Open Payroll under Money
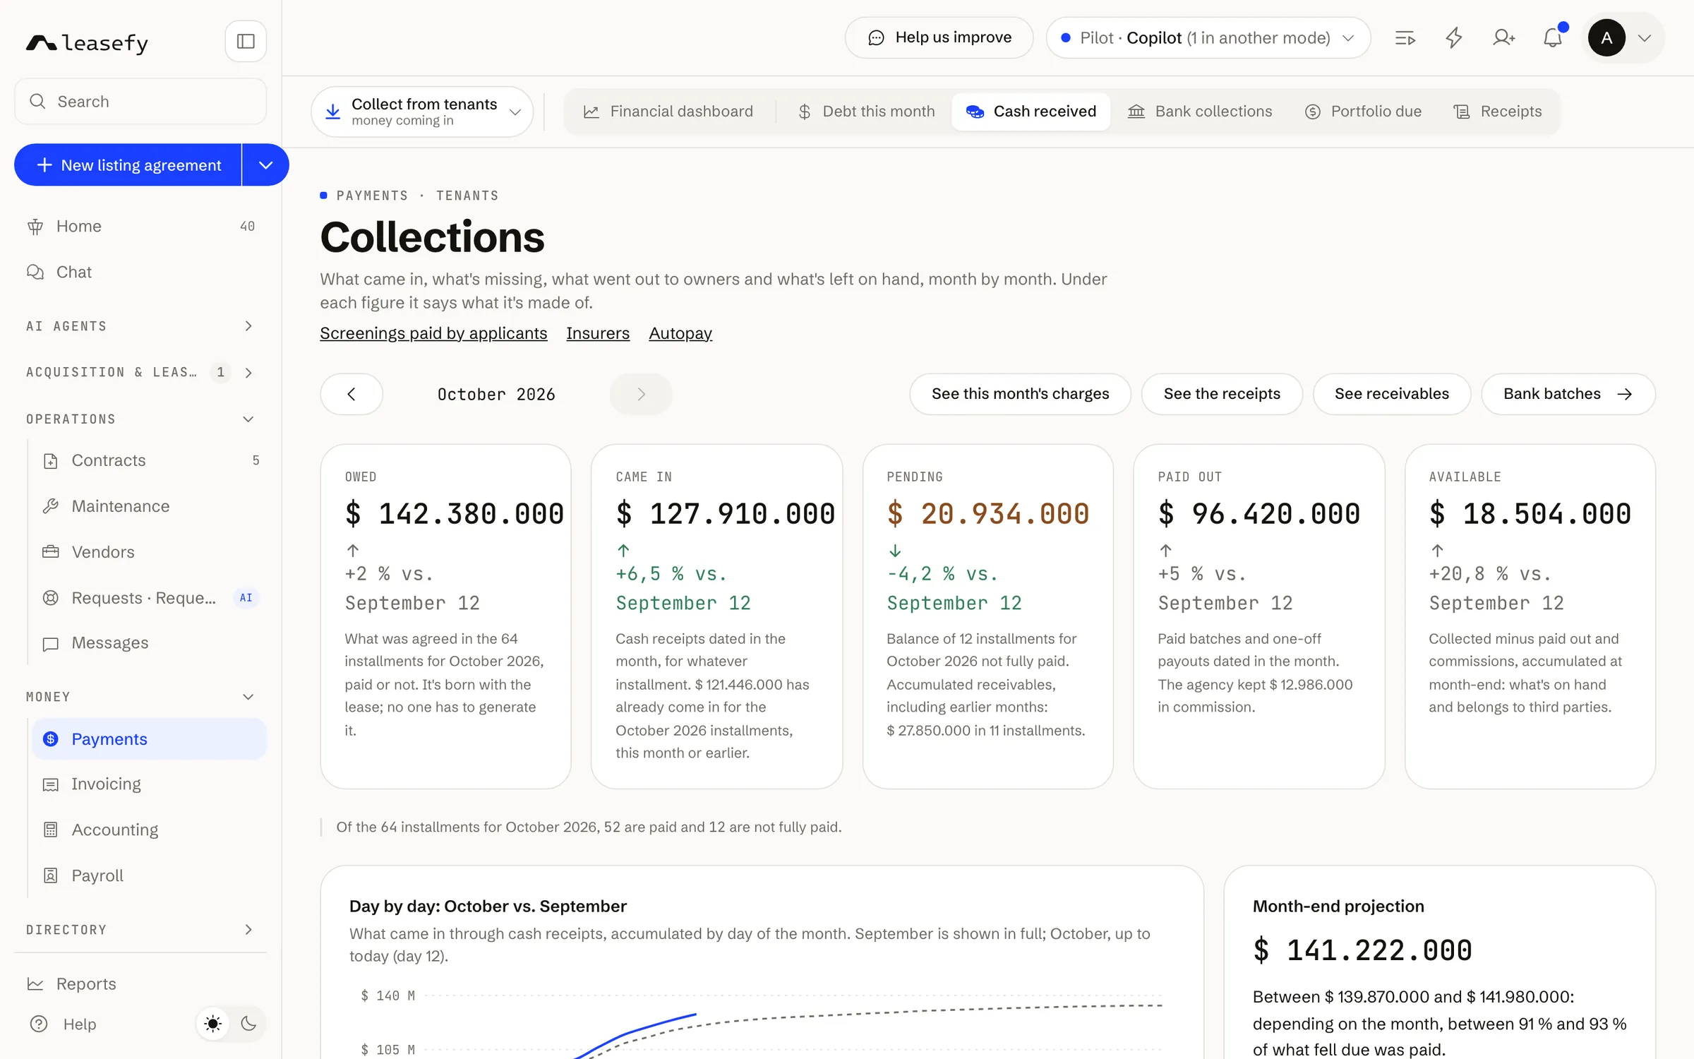The height and width of the screenshot is (1059, 1694). tap(150, 875)
